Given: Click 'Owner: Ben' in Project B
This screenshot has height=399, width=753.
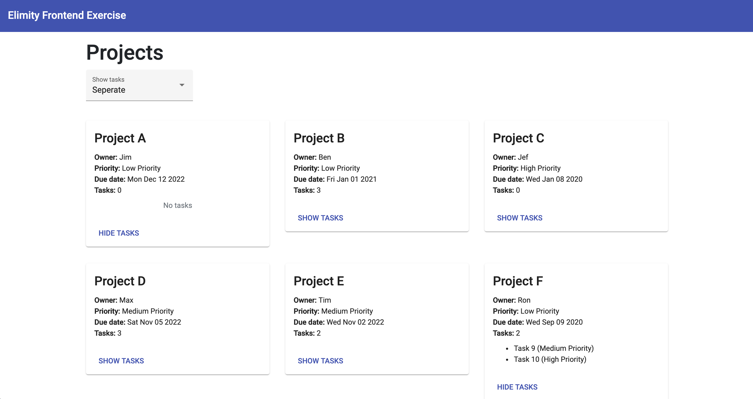Looking at the screenshot, I should point(312,157).
